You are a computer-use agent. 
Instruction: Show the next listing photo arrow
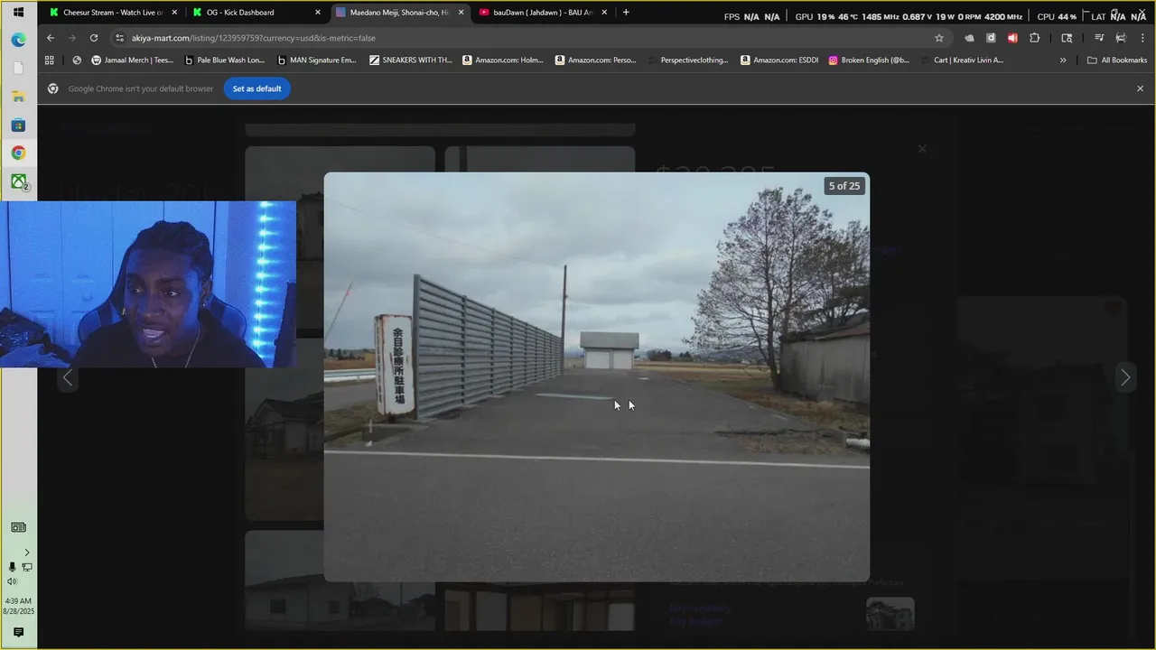(1124, 377)
